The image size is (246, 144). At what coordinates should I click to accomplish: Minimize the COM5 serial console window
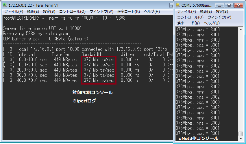pos(220,5)
